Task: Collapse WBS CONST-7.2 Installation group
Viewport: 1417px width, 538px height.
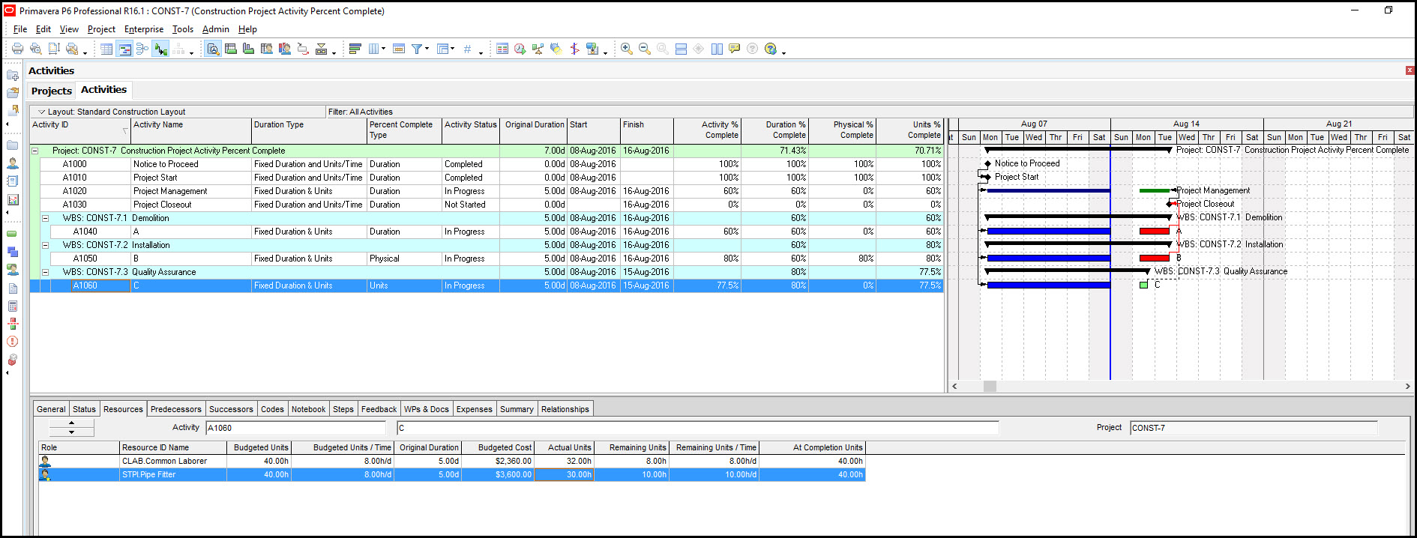Action: pos(45,245)
